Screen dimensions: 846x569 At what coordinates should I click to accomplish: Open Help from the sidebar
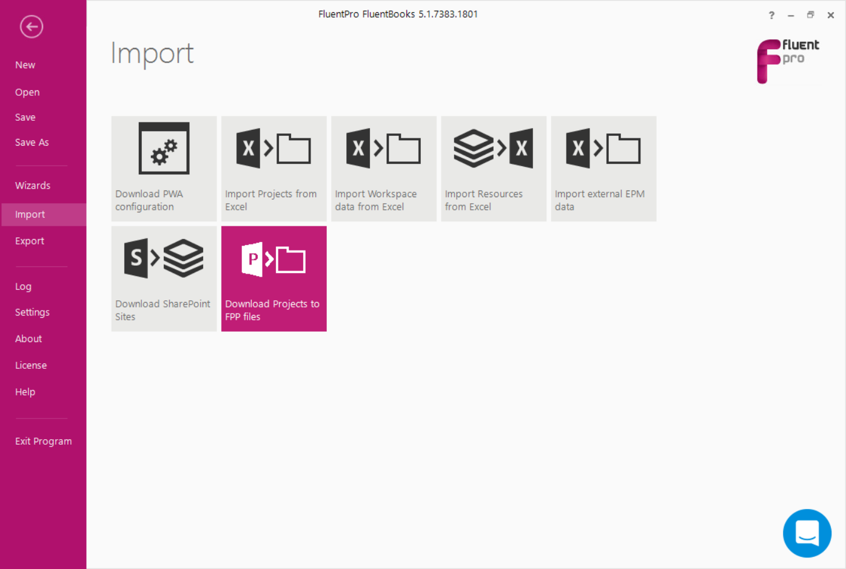25,392
